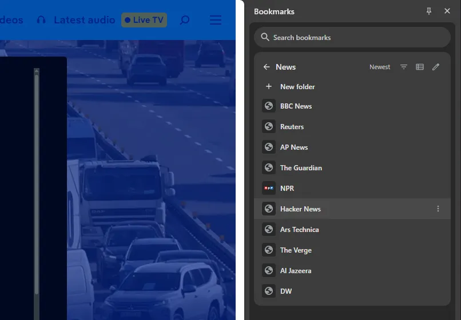461x320 pixels.
Task: Click the Ars Technica globe favicon
Action: pyautogui.click(x=269, y=229)
